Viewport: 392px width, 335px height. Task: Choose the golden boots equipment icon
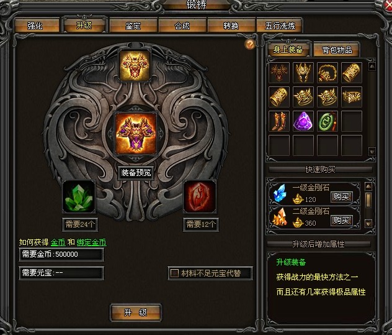click(x=279, y=121)
